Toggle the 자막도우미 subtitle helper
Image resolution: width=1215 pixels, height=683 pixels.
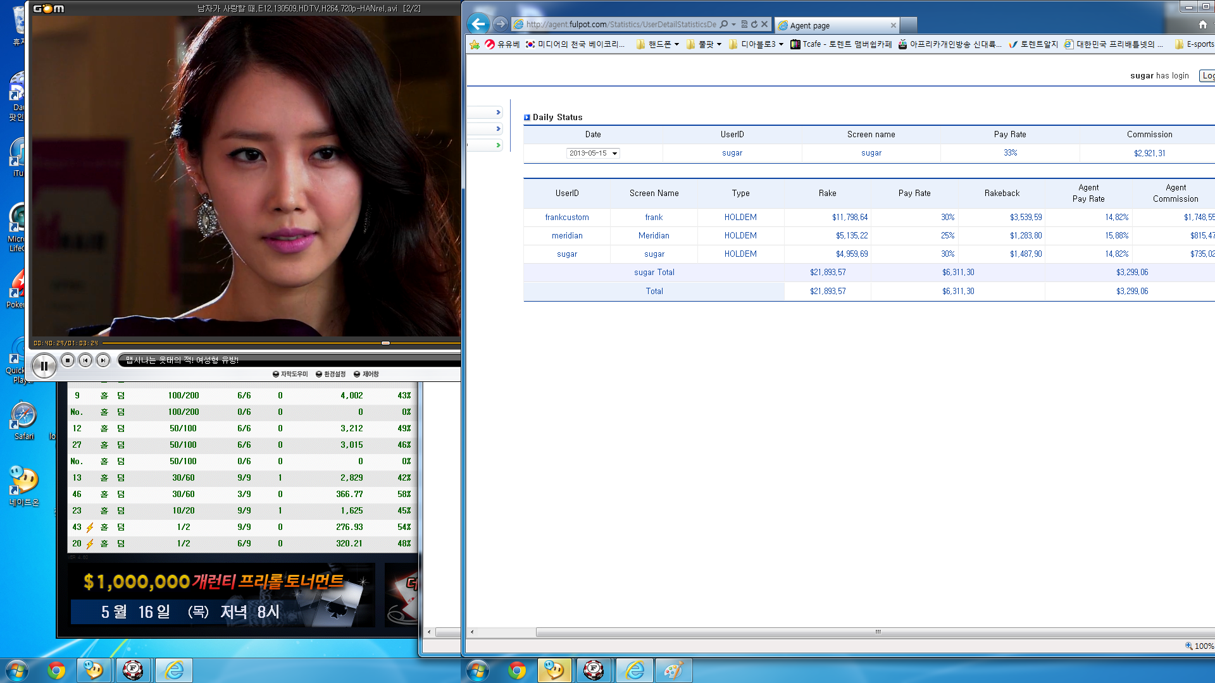(290, 374)
